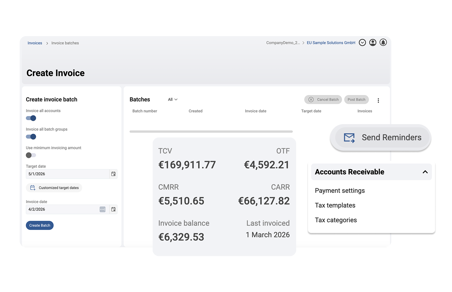Open Tax templates menu entry

coord(335,205)
